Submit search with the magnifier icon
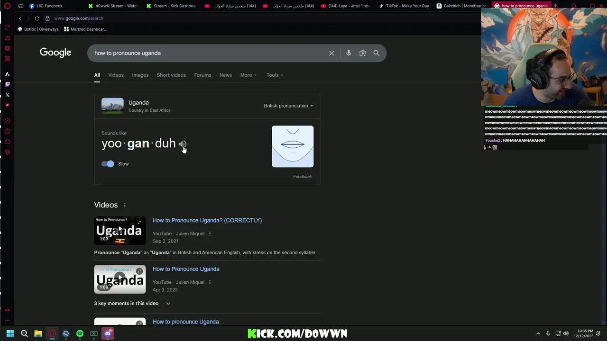This screenshot has height=341, width=607. pyautogui.click(x=376, y=53)
